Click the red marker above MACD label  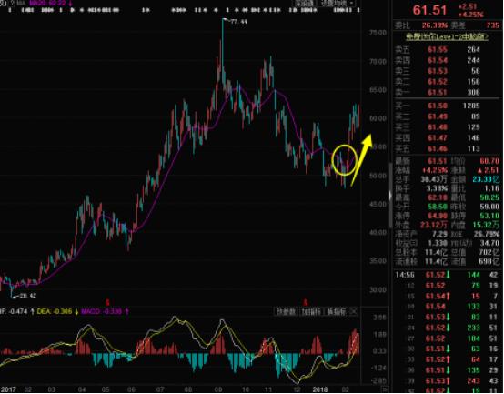[107, 302]
